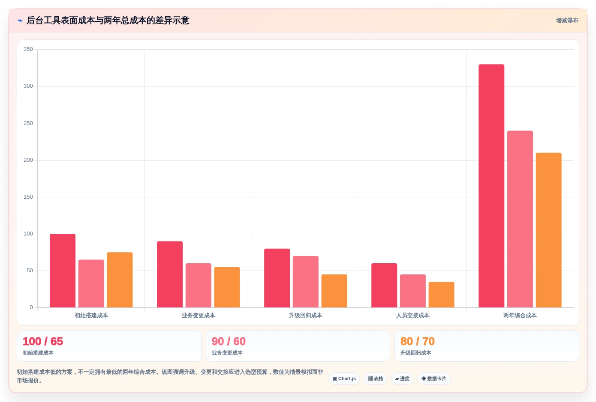
Task: Click the chart title 后台工具表面成本与两年总成本的差异示意
Action: click(x=108, y=21)
